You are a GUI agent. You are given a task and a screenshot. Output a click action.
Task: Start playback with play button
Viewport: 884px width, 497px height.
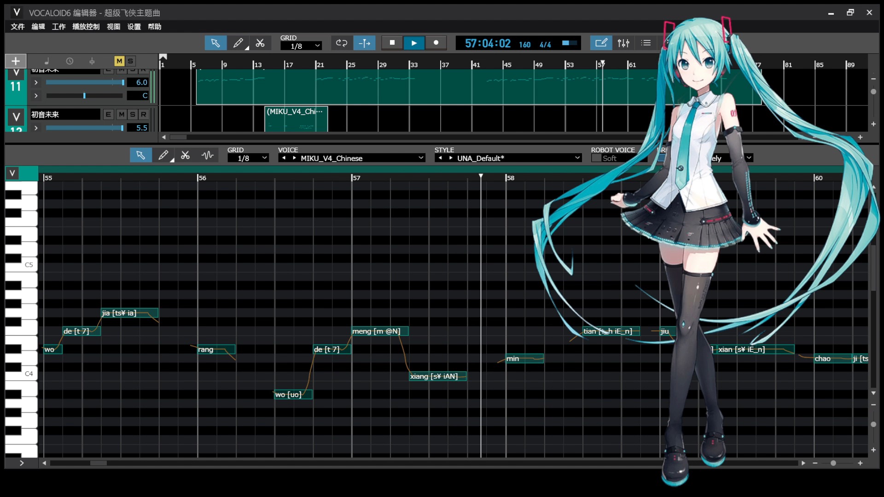[x=414, y=43]
